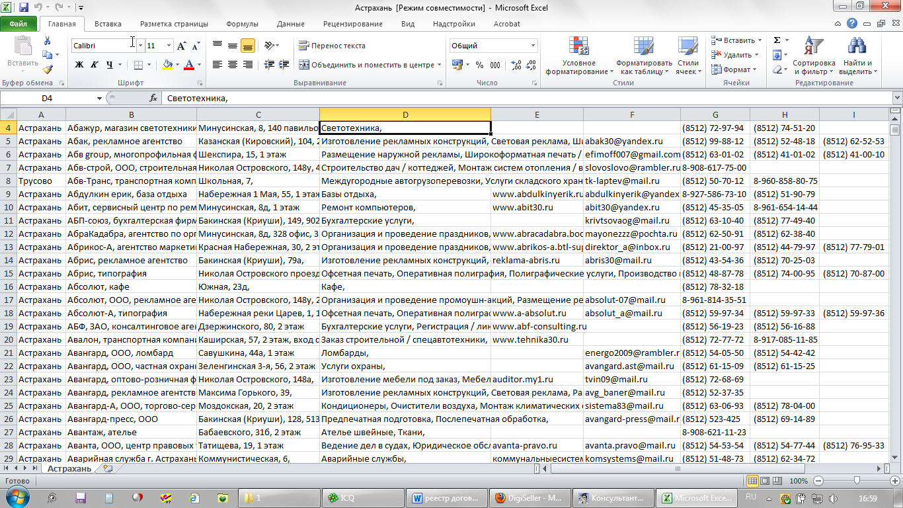Click the zoom slider handle
Viewport: 903px width, 508px height.
pyautogui.click(x=857, y=481)
